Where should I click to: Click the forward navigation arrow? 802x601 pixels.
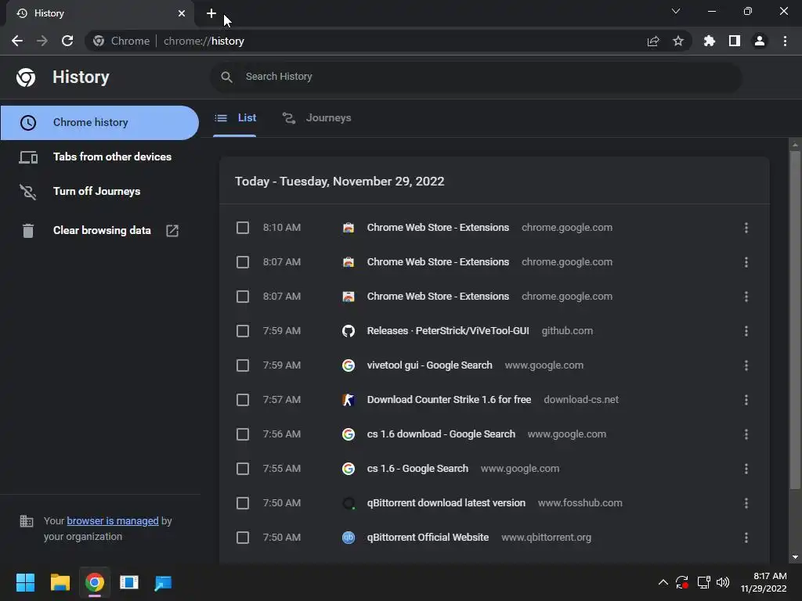pyautogui.click(x=42, y=41)
